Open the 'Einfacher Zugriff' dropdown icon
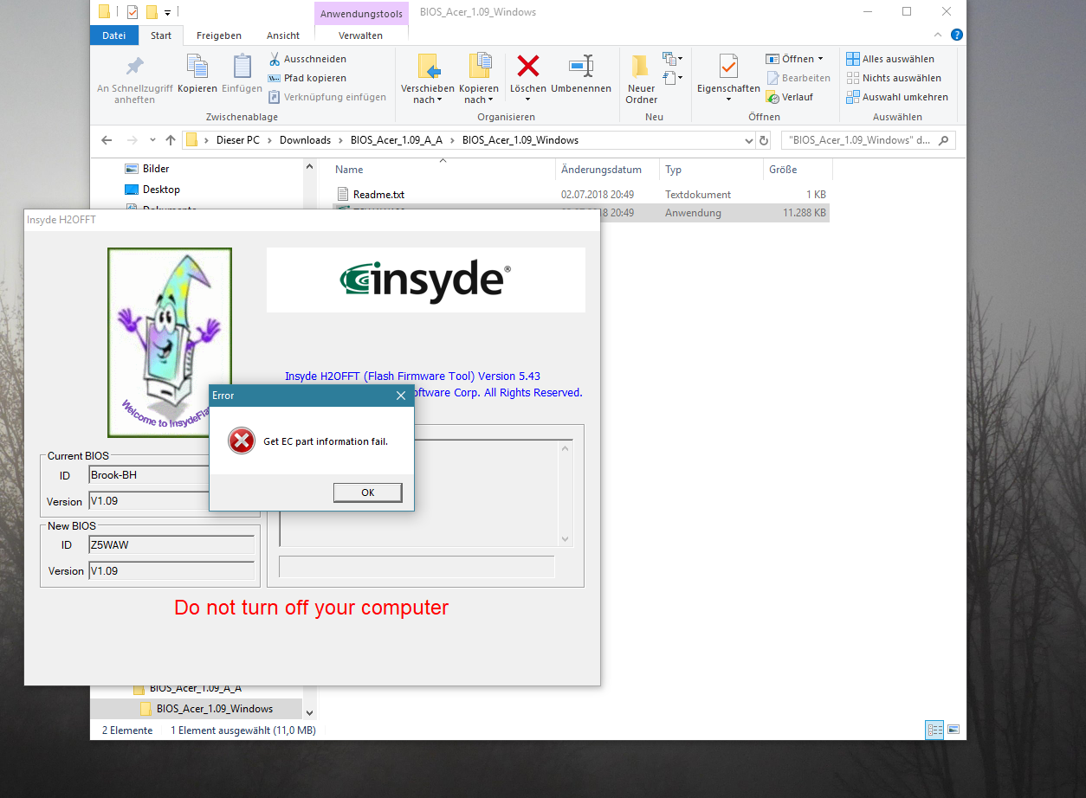This screenshot has width=1086, height=798. [672, 78]
